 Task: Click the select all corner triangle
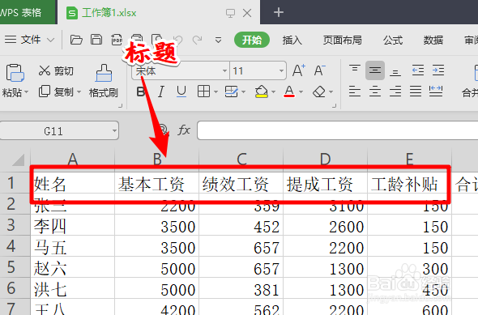[x=18, y=160]
